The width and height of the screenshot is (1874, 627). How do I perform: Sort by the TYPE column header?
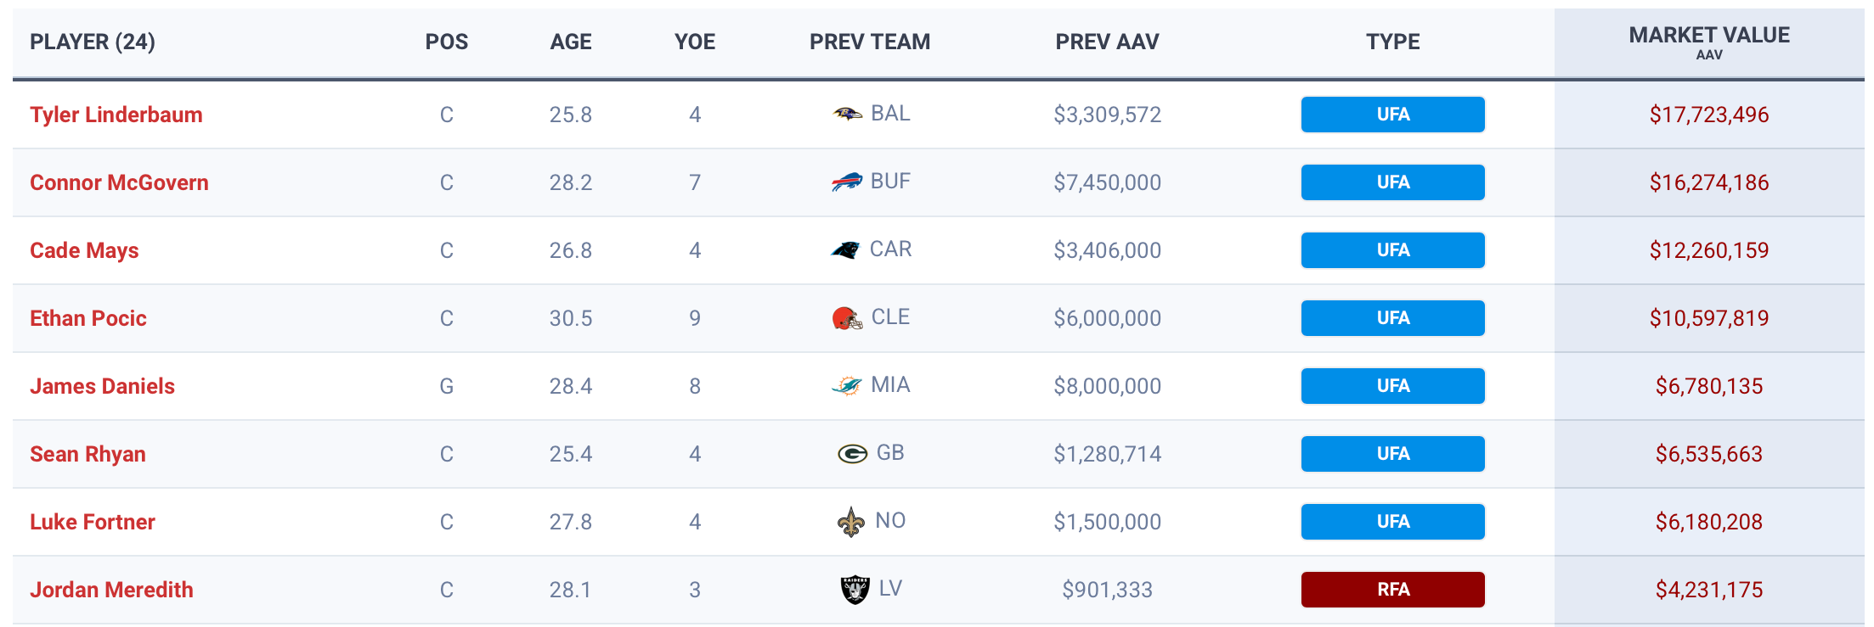coord(1392,42)
